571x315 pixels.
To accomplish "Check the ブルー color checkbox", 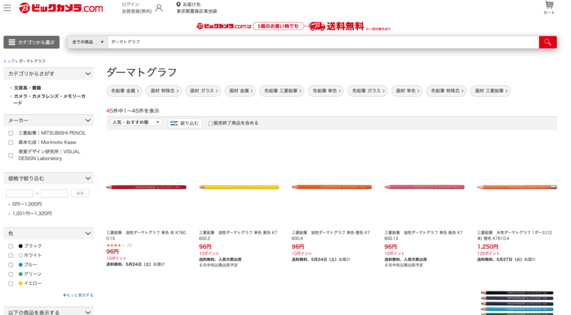I will click(11, 265).
